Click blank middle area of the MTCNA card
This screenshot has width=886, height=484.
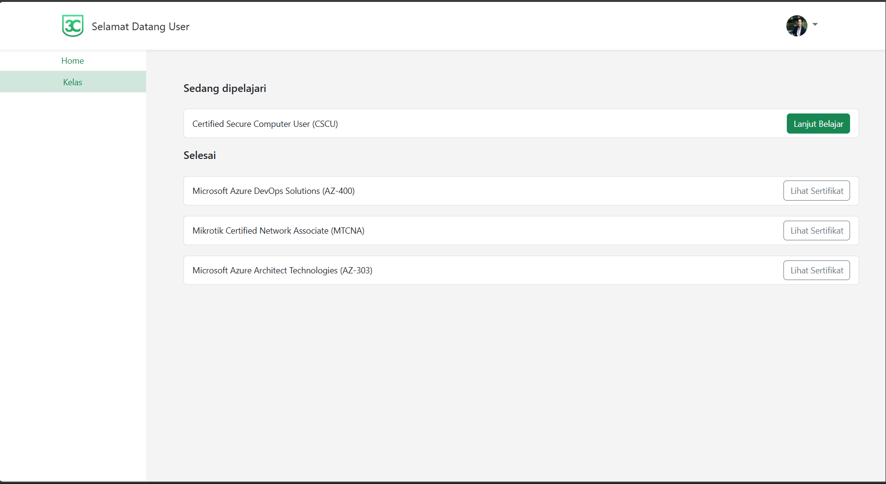pyautogui.click(x=551, y=230)
